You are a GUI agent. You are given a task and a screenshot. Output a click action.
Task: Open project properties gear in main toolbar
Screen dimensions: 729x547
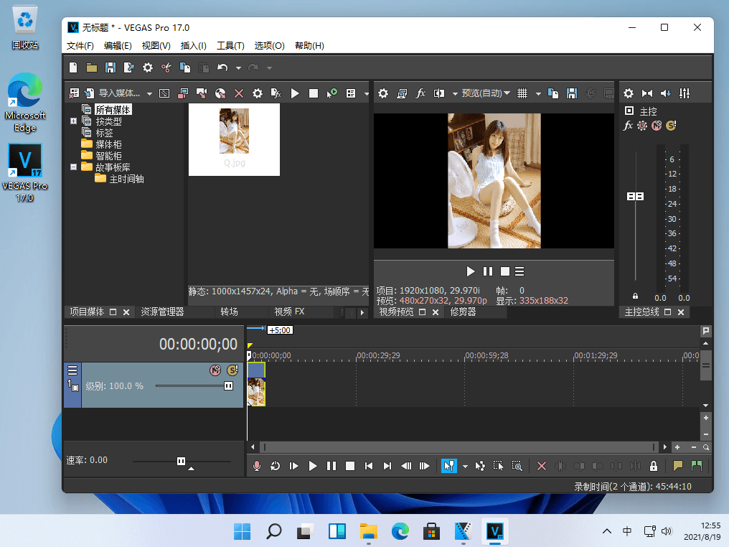pos(147,68)
